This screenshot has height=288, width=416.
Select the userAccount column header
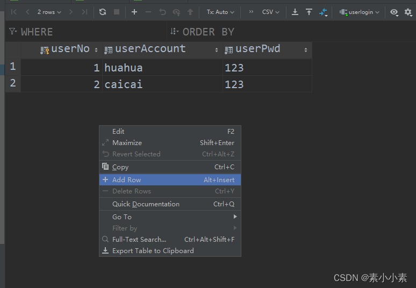click(x=162, y=49)
